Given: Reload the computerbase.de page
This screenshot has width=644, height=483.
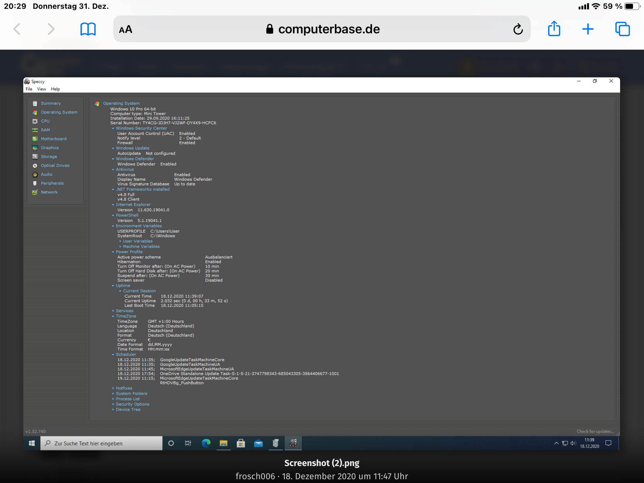Looking at the screenshot, I should [x=518, y=29].
